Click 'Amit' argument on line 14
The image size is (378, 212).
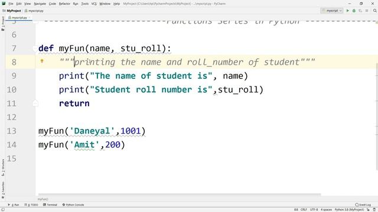84,145
